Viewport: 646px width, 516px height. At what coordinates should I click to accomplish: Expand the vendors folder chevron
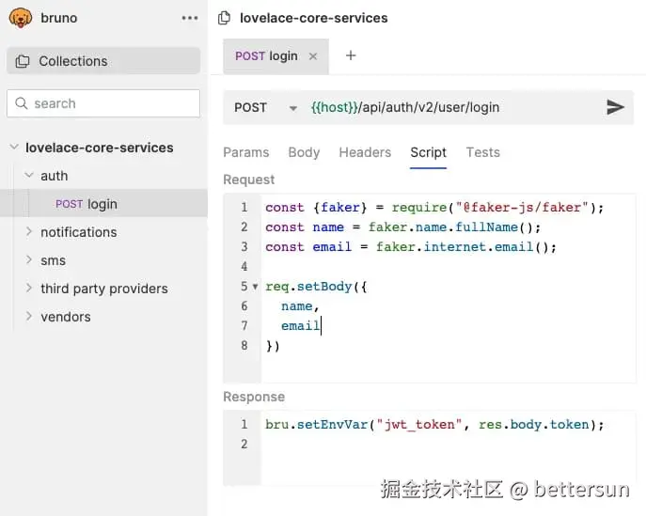29,316
